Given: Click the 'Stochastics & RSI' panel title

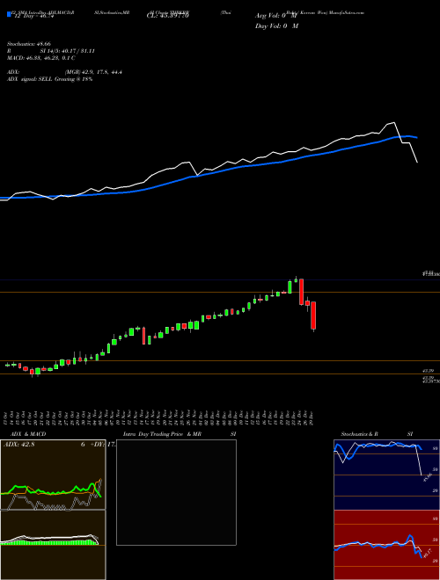Looking at the screenshot, I should point(377,434).
